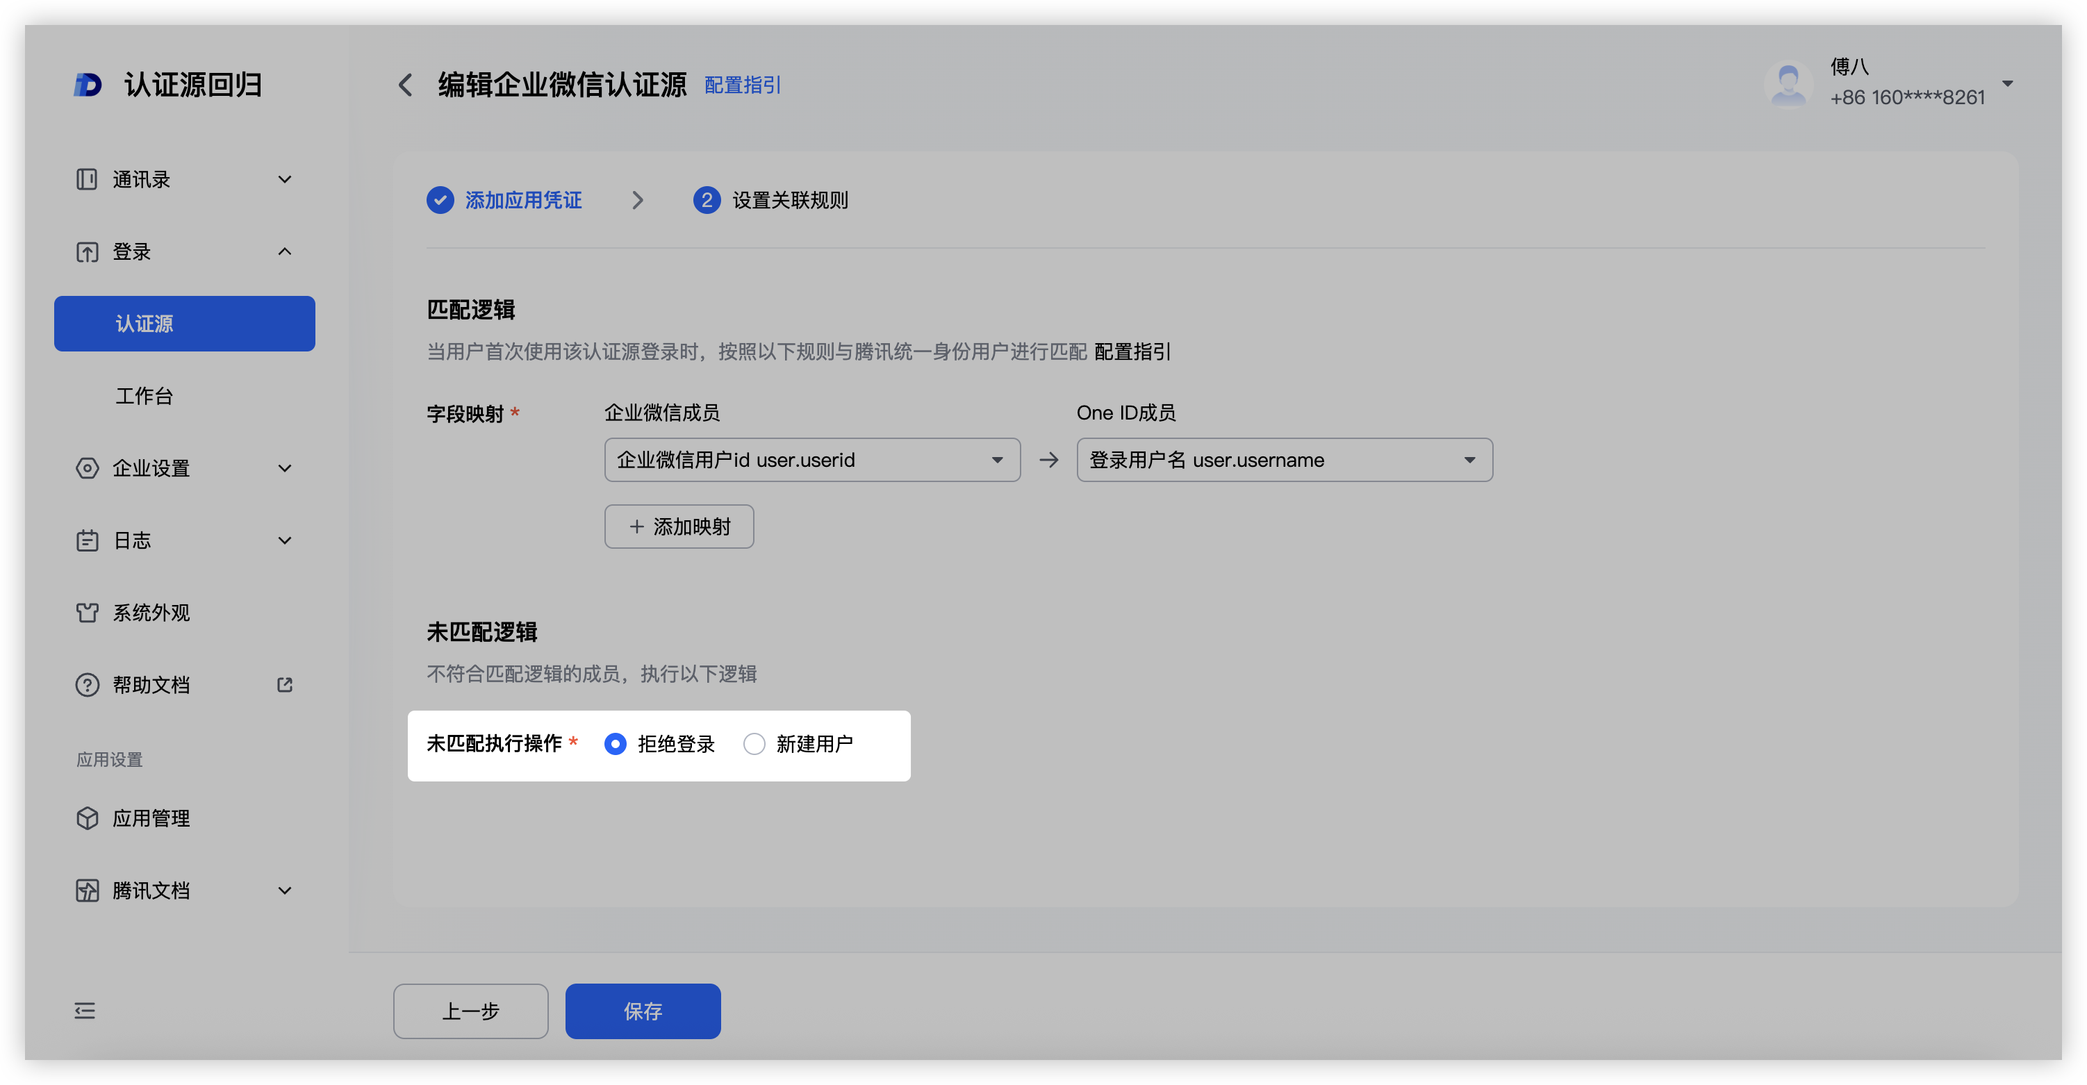Go to 工作台 menu item
Image resolution: width=2087 pixels, height=1085 pixels.
click(145, 396)
